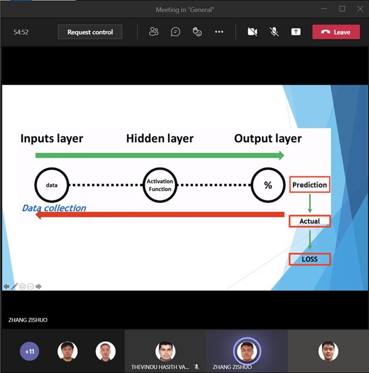This screenshot has height=373, width=369.
Task: Open the meeting chat
Action: coord(175,32)
